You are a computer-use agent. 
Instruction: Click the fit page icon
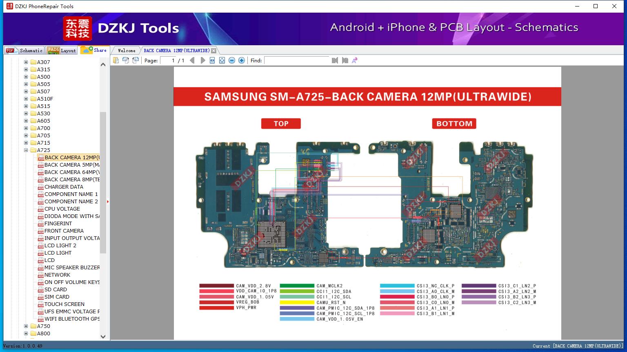[x=222, y=60]
